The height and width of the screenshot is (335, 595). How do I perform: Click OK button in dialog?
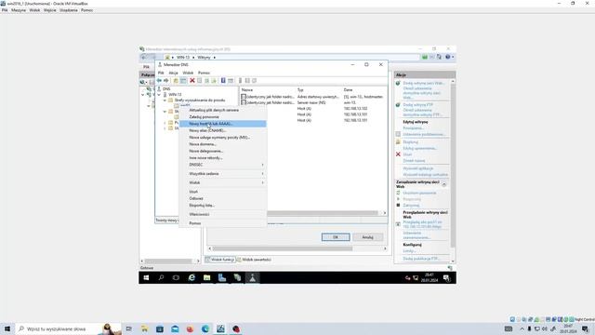pyautogui.click(x=336, y=237)
